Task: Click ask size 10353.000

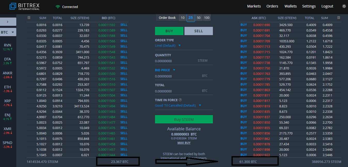Action: [x=287, y=41]
